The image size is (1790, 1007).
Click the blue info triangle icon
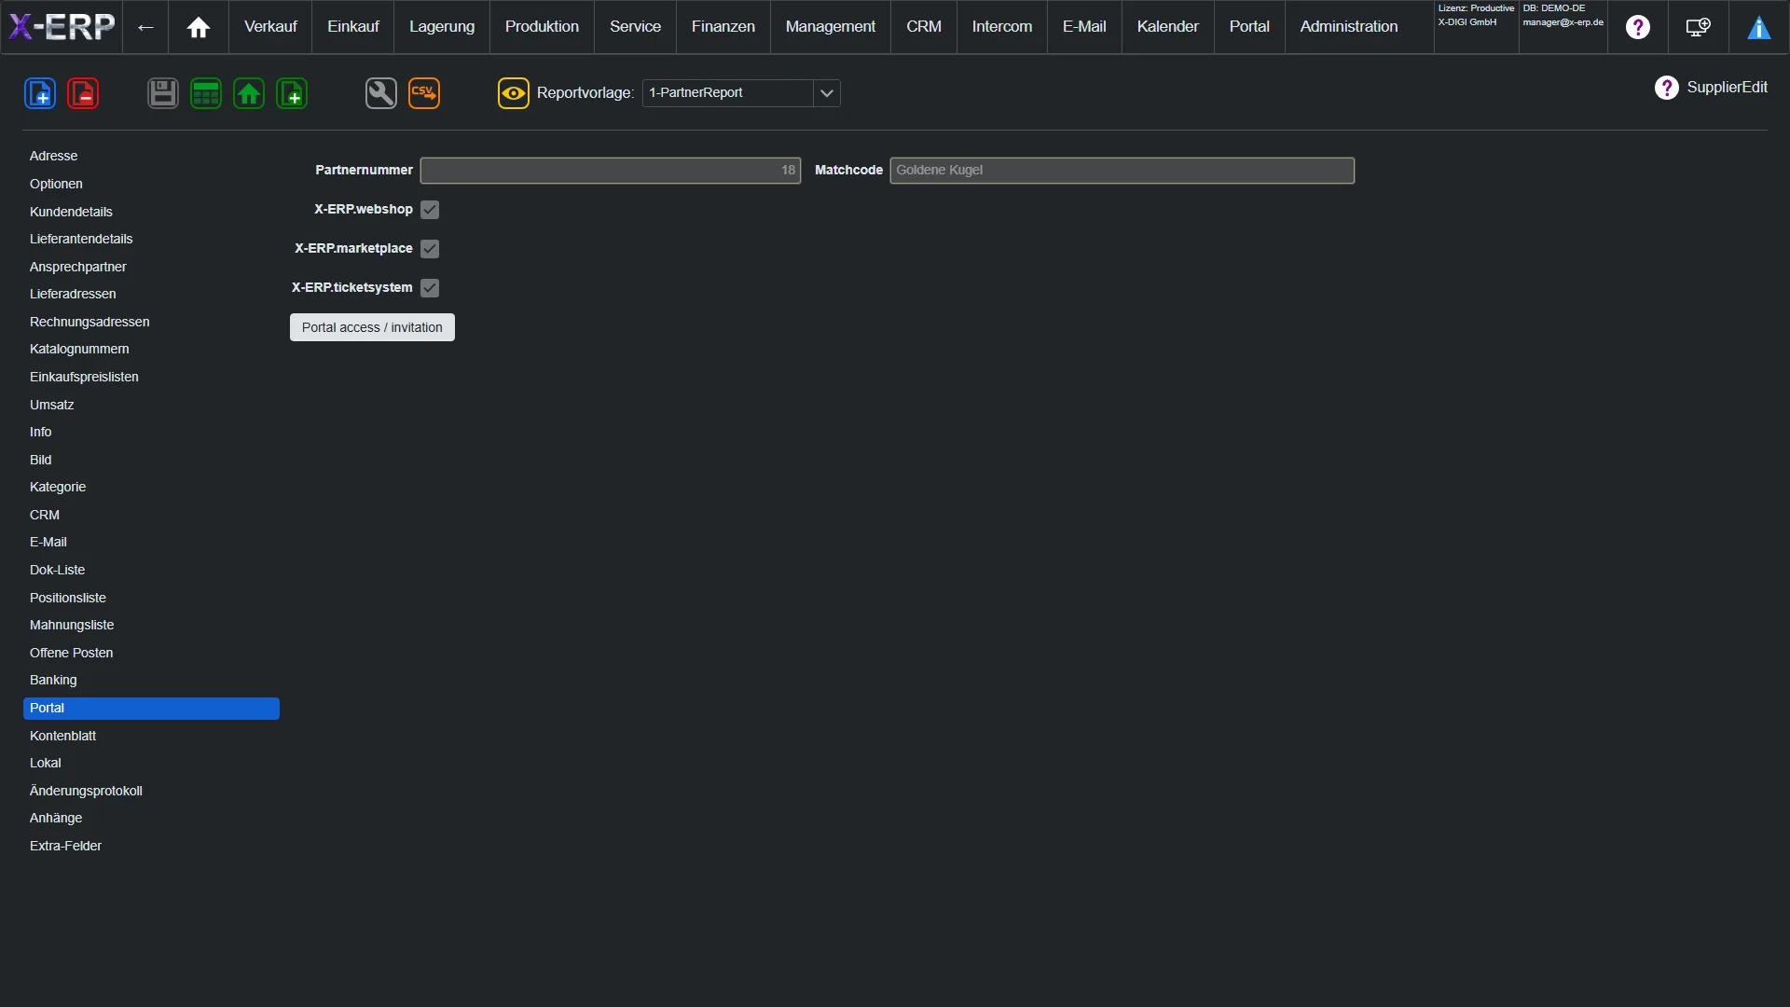[x=1759, y=27]
